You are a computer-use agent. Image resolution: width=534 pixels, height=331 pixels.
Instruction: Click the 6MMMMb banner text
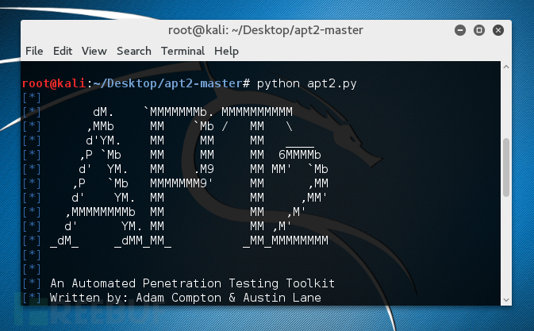click(x=300, y=155)
